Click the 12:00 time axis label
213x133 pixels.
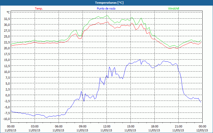(x=107, y=126)
